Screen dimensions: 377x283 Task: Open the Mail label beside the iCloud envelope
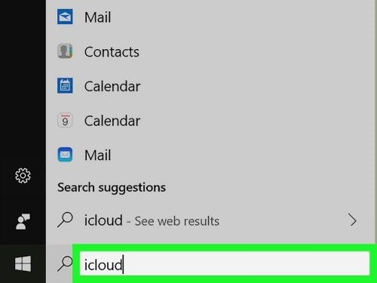point(97,155)
